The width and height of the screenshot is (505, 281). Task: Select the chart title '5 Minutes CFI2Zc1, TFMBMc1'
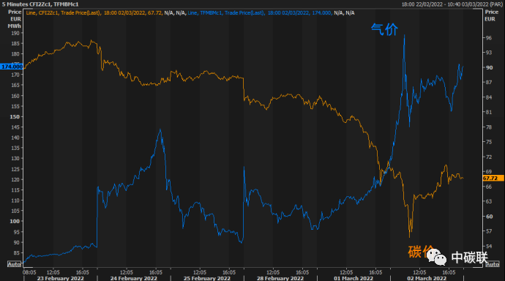click(40, 4)
